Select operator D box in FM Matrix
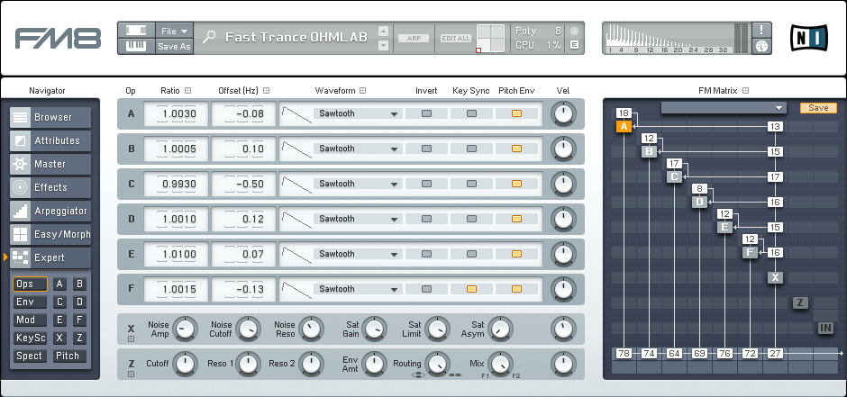Image resolution: width=847 pixels, height=397 pixels. point(699,203)
